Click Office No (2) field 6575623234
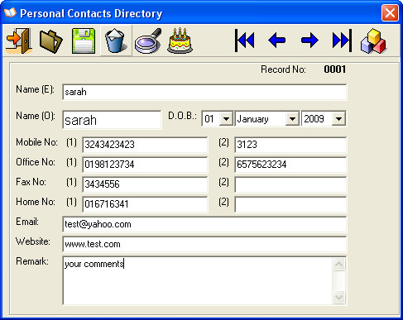 [x=290, y=165]
